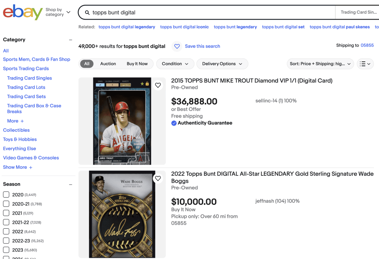Open the Condition dropdown

click(175, 64)
